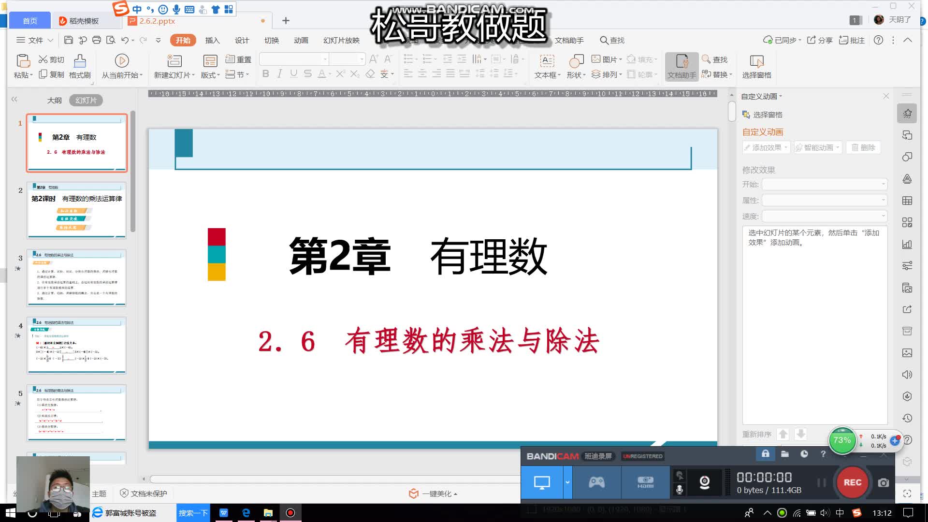Click the slide list vertical scrollbar
Viewport: 928px width, 522px height.
tap(132, 172)
